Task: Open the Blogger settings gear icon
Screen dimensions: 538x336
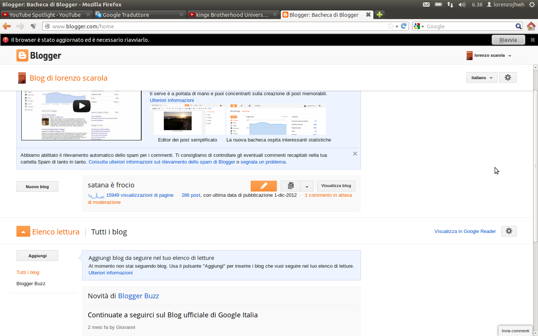Action: click(508, 78)
